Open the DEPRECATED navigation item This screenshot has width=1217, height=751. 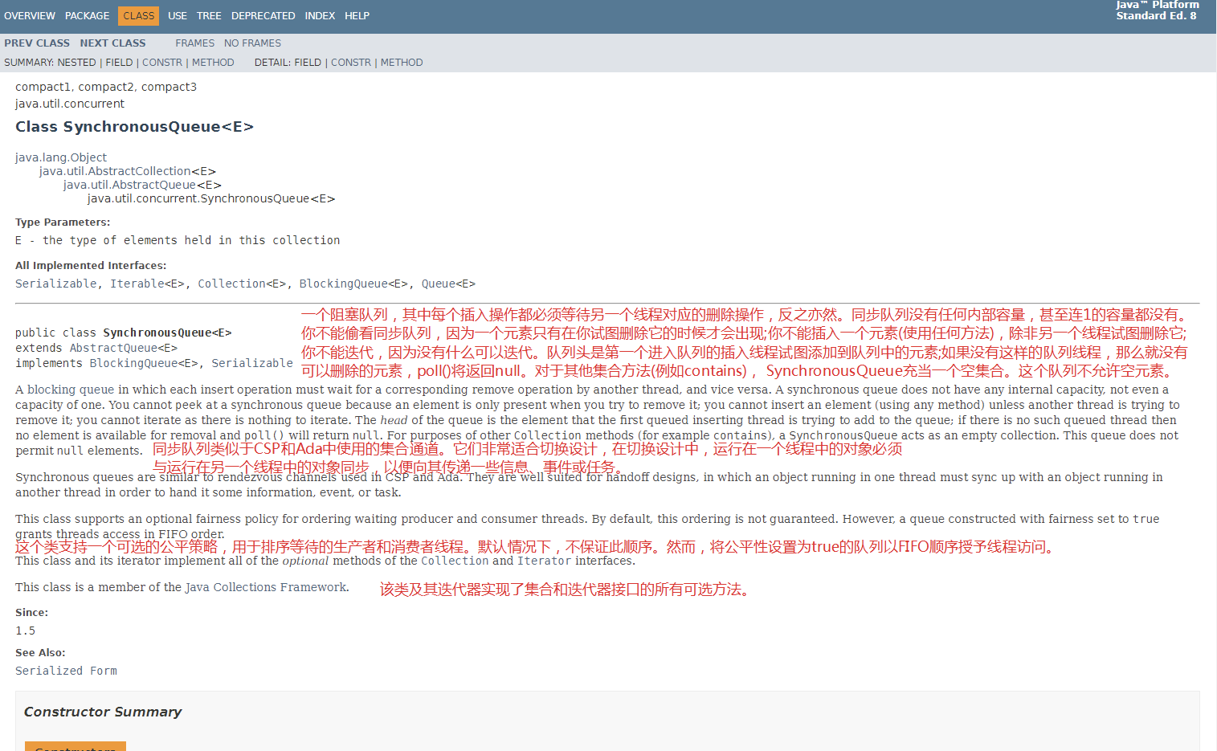tap(263, 16)
